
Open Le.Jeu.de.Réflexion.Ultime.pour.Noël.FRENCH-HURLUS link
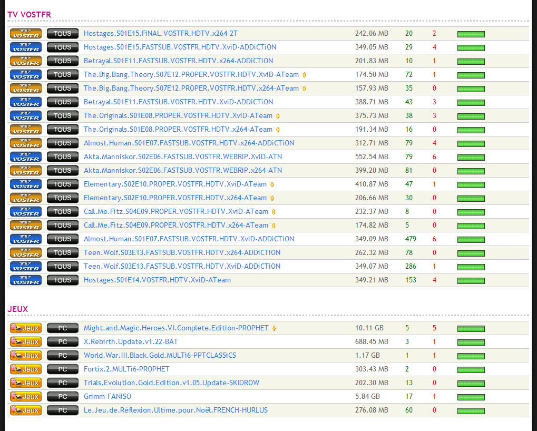[x=175, y=410]
